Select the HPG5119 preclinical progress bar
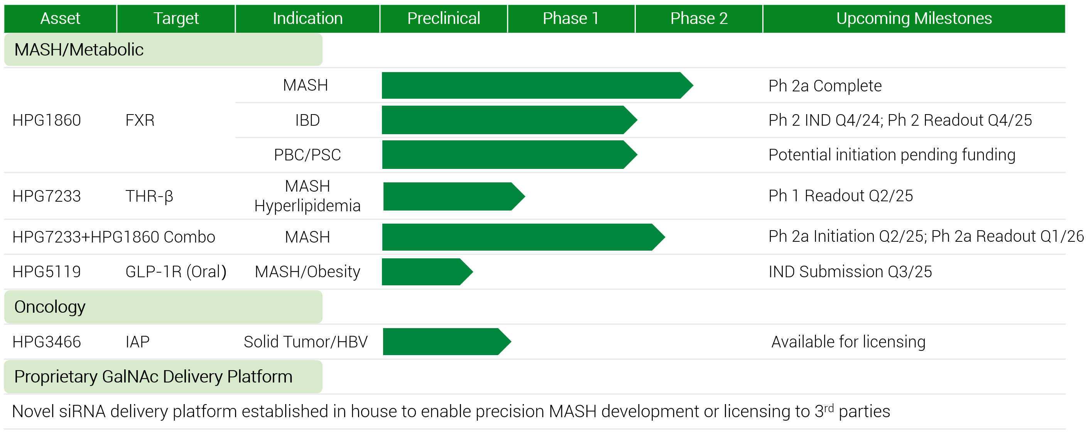 pyautogui.click(x=427, y=272)
